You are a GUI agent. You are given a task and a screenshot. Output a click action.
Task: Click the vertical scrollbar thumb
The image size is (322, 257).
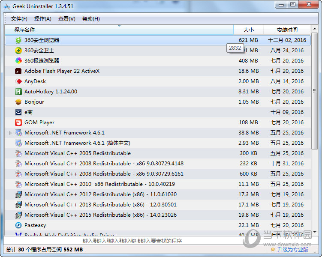(x=315, y=91)
